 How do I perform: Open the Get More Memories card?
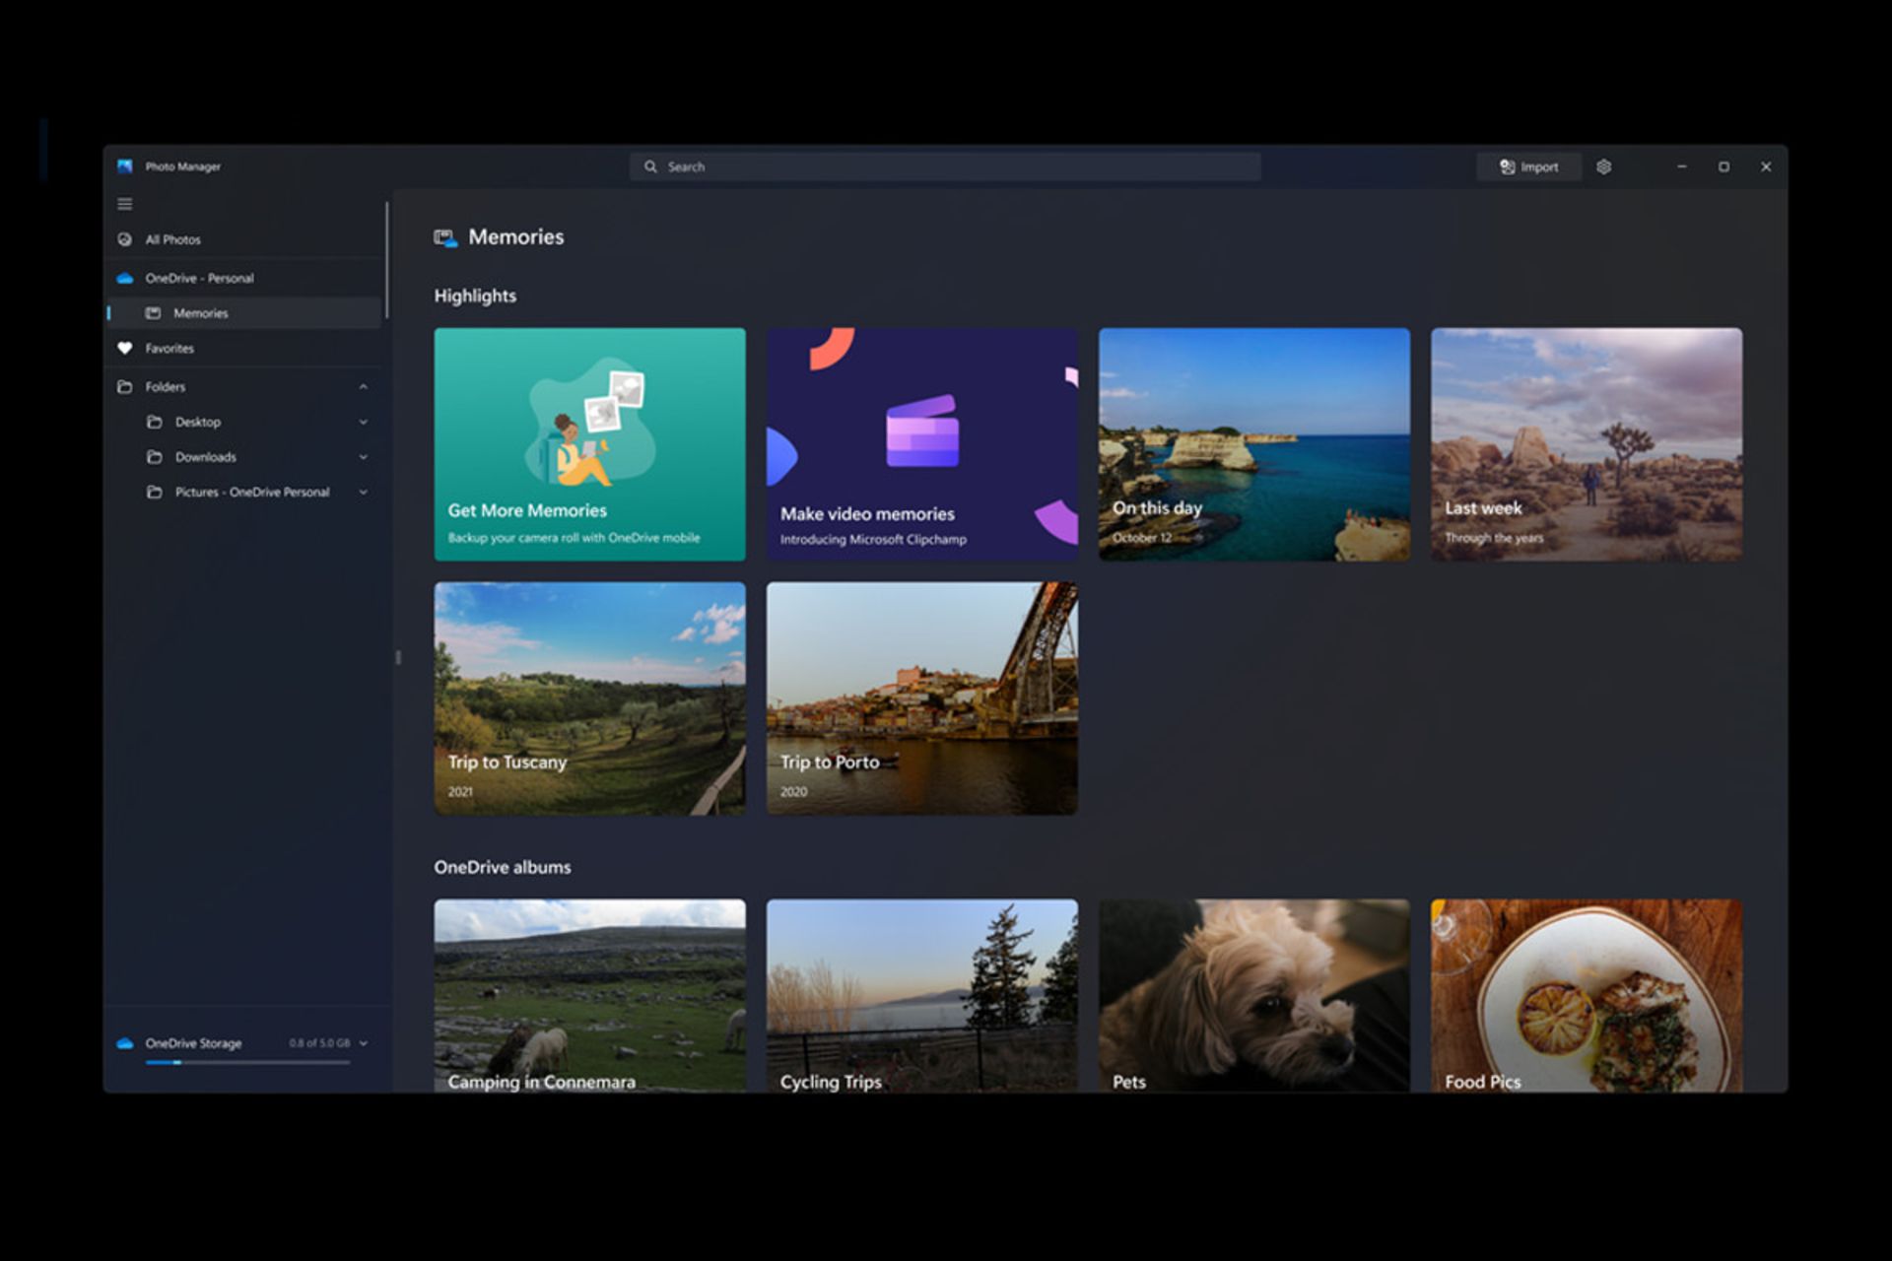pyautogui.click(x=589, y=444)
